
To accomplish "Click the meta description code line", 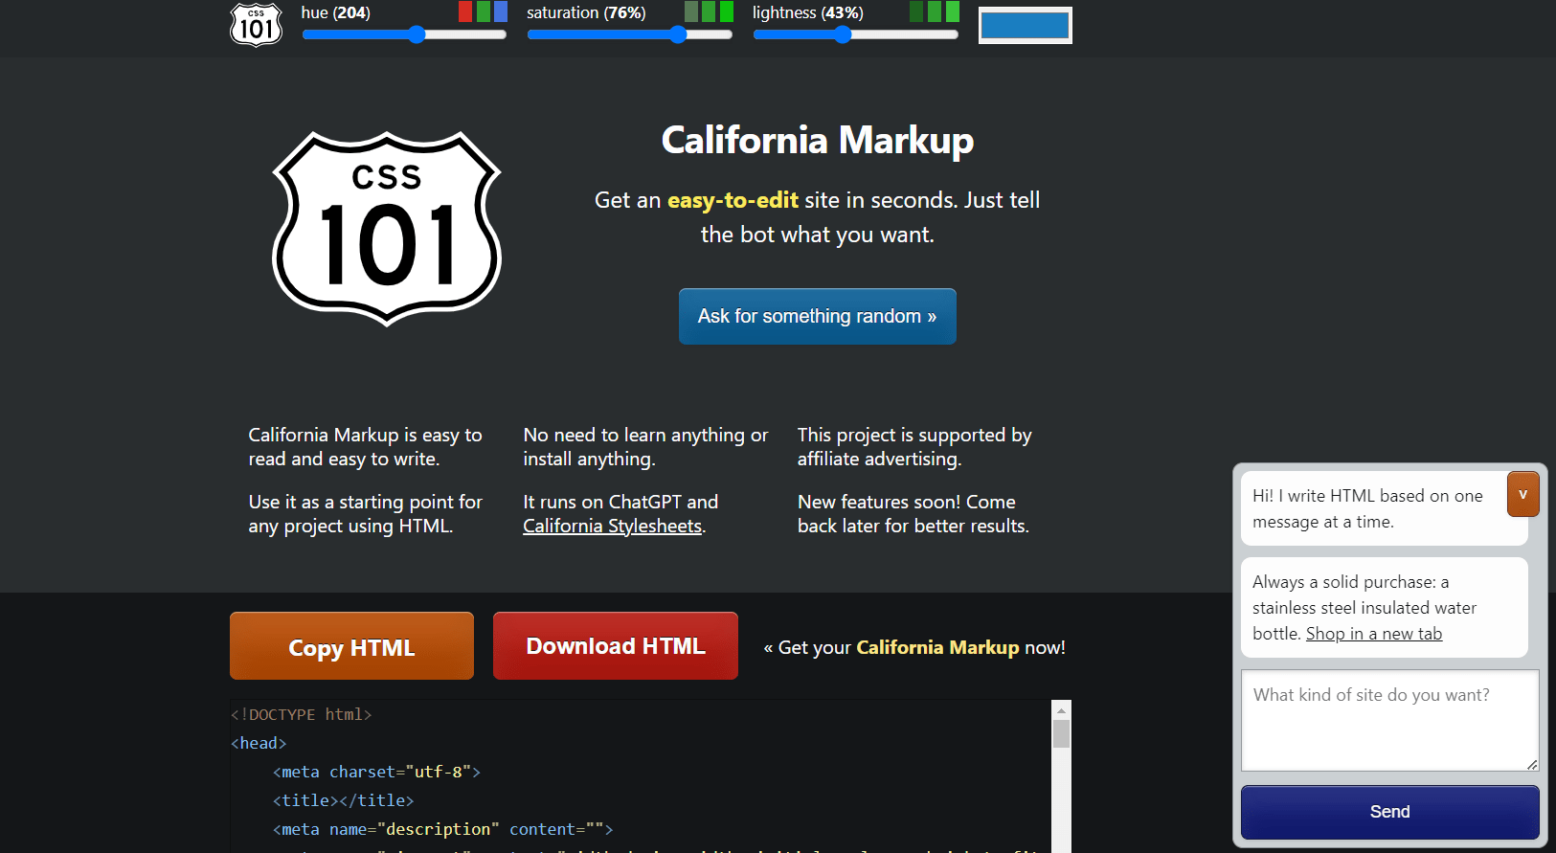I will click(x=442, y=829).
